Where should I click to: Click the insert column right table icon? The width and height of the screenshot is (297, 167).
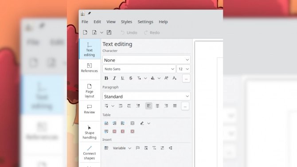[123, 123]
